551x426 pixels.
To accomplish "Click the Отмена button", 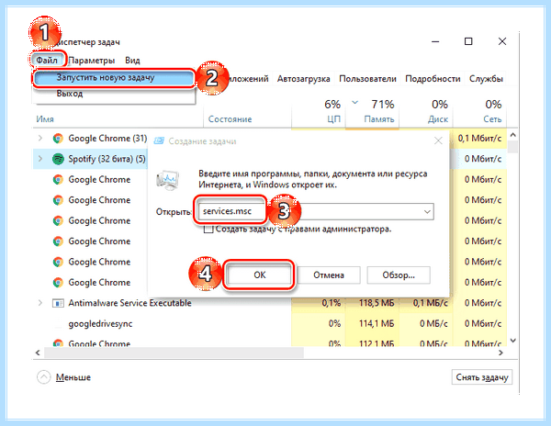I will coord(329,275).
